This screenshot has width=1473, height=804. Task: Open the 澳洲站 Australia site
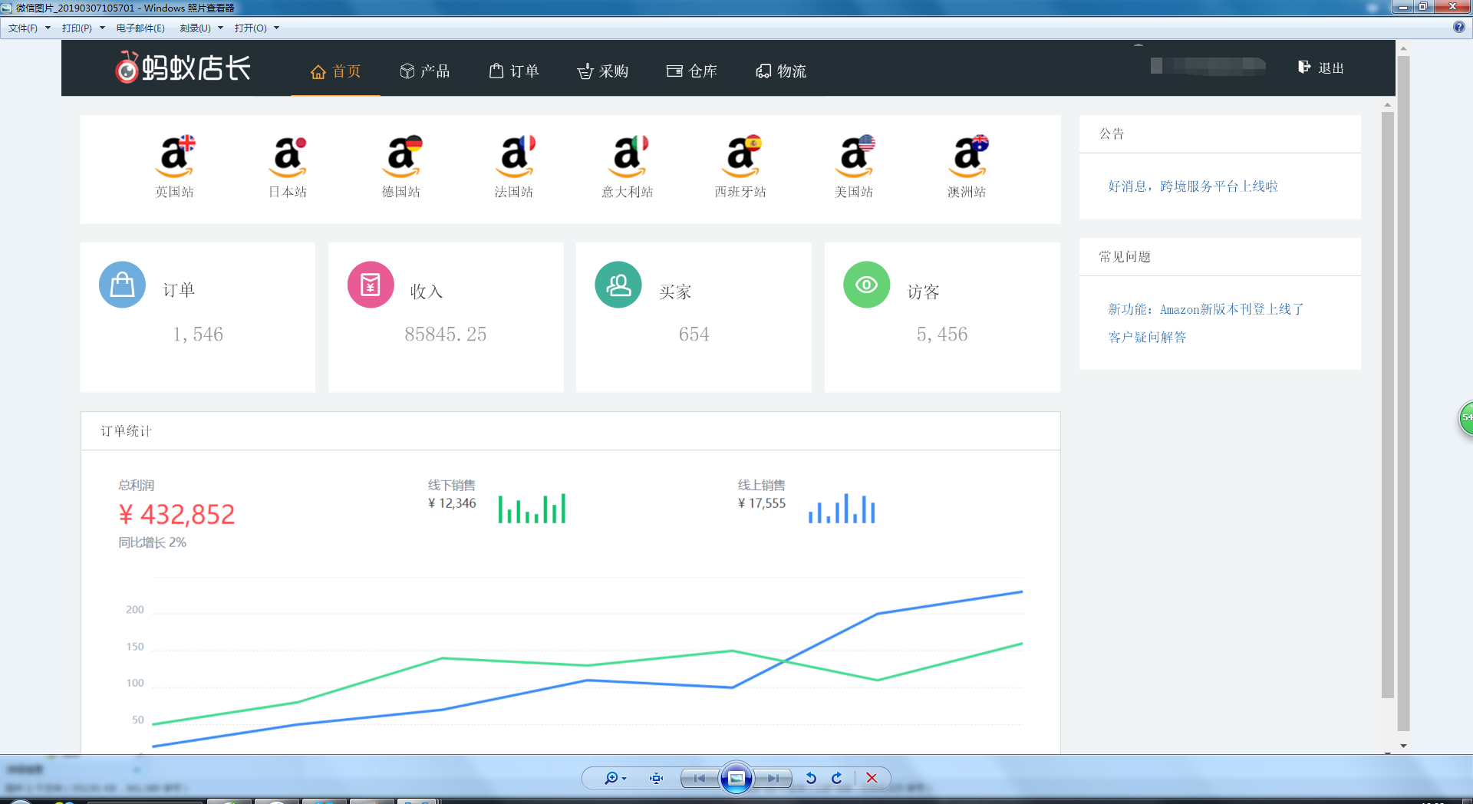coord(967,159)
